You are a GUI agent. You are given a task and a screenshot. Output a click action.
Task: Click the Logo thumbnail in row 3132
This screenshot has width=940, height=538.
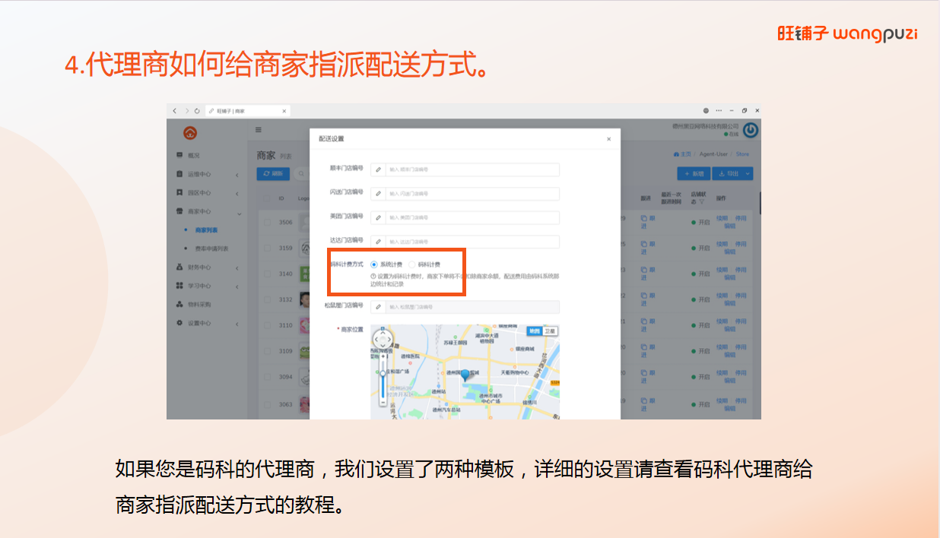tap(304, 299)
